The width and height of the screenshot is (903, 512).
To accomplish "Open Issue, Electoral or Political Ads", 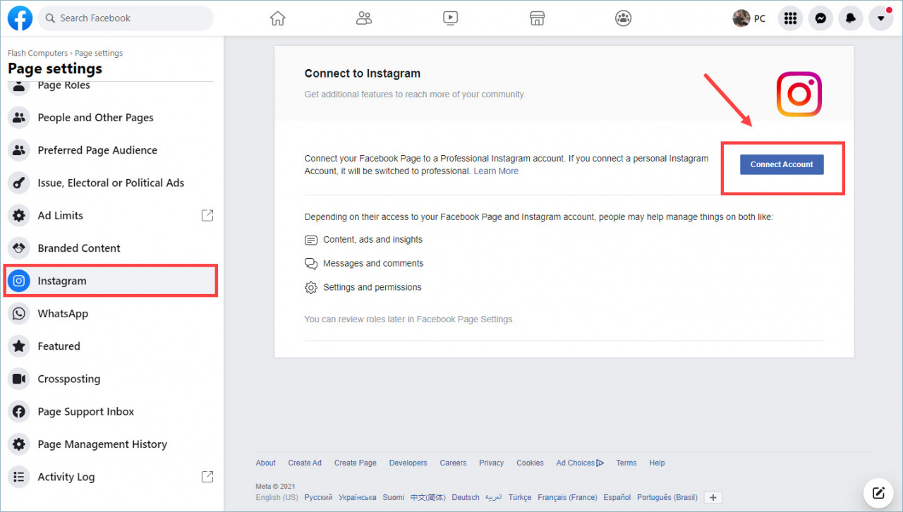I will tap(111, 183).
